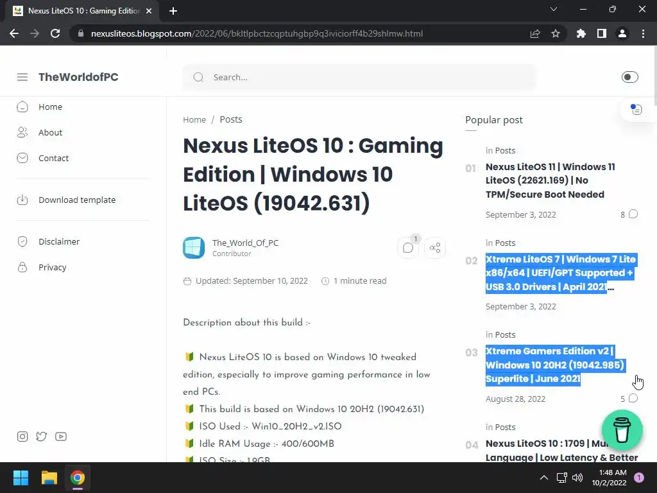Open File Explorer from the taskbar

(x=49, y=478)
